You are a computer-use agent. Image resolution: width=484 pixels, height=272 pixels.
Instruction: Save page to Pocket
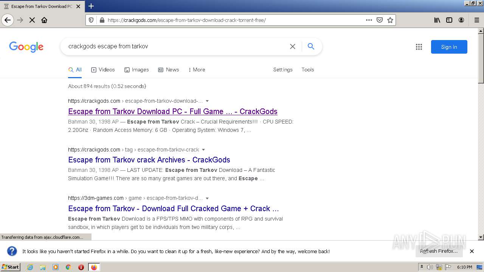pos(380,20)
